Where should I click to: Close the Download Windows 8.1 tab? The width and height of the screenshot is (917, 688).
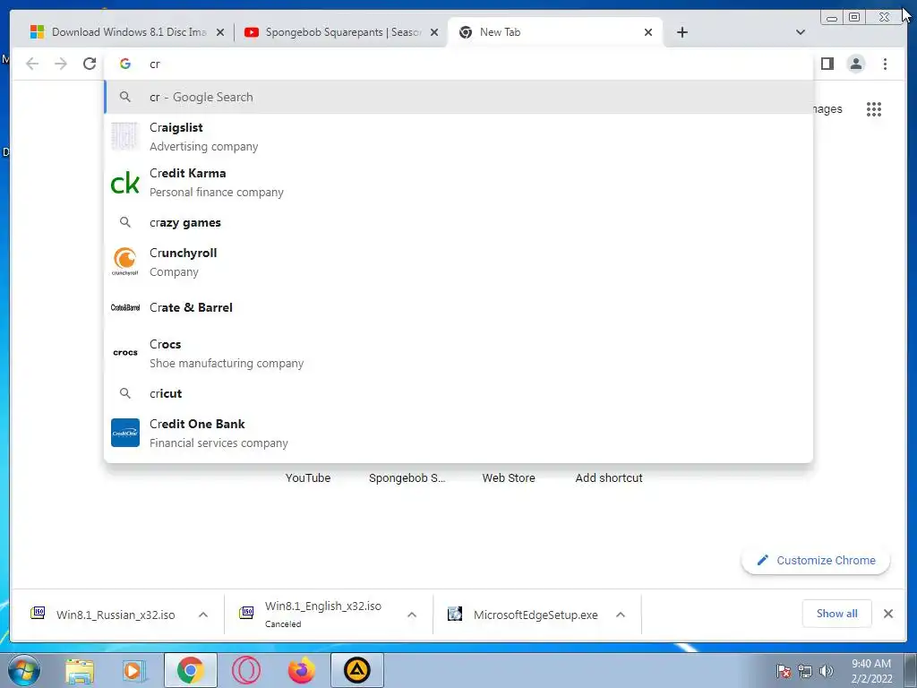click(x=220, y=32)
